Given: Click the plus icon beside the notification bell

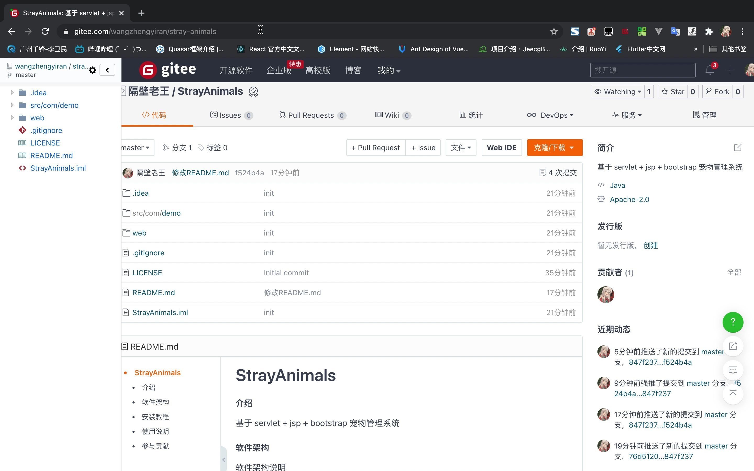Looking at the screenshot, I should point(730,70).
